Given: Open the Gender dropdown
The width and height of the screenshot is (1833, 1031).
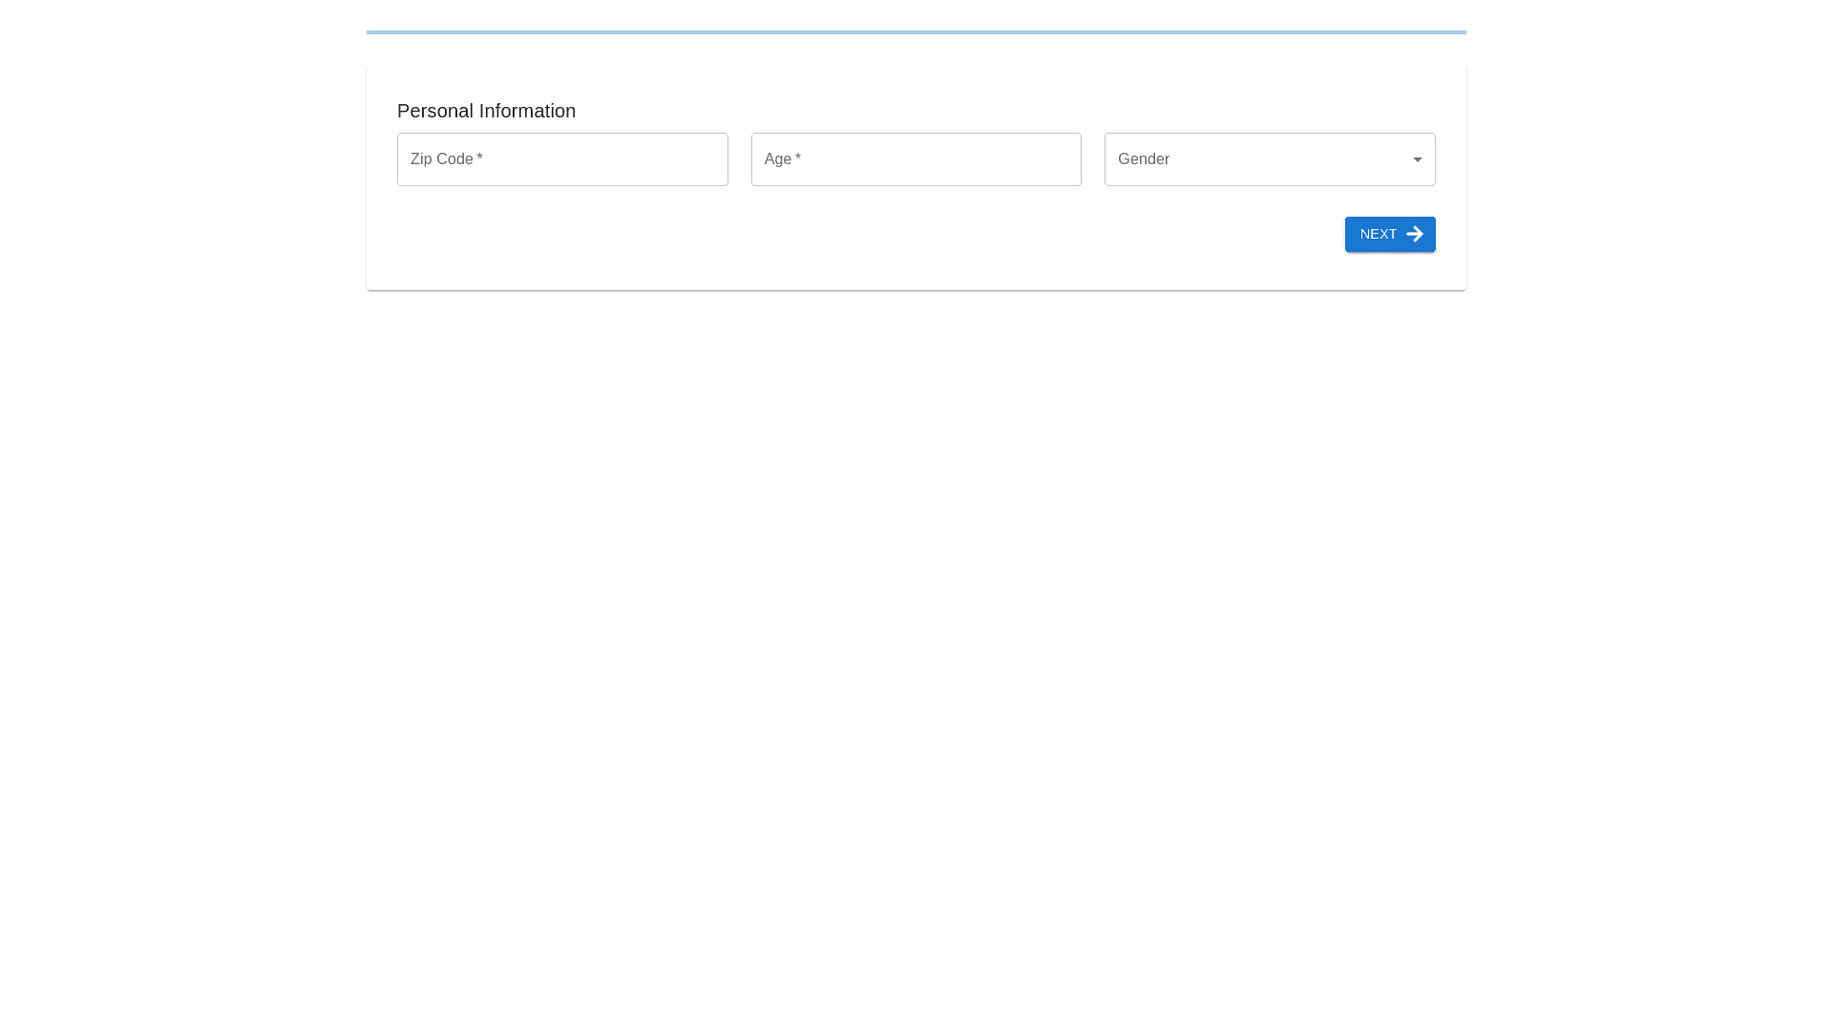Looking at the screenshot, I should coord(1270,159).
